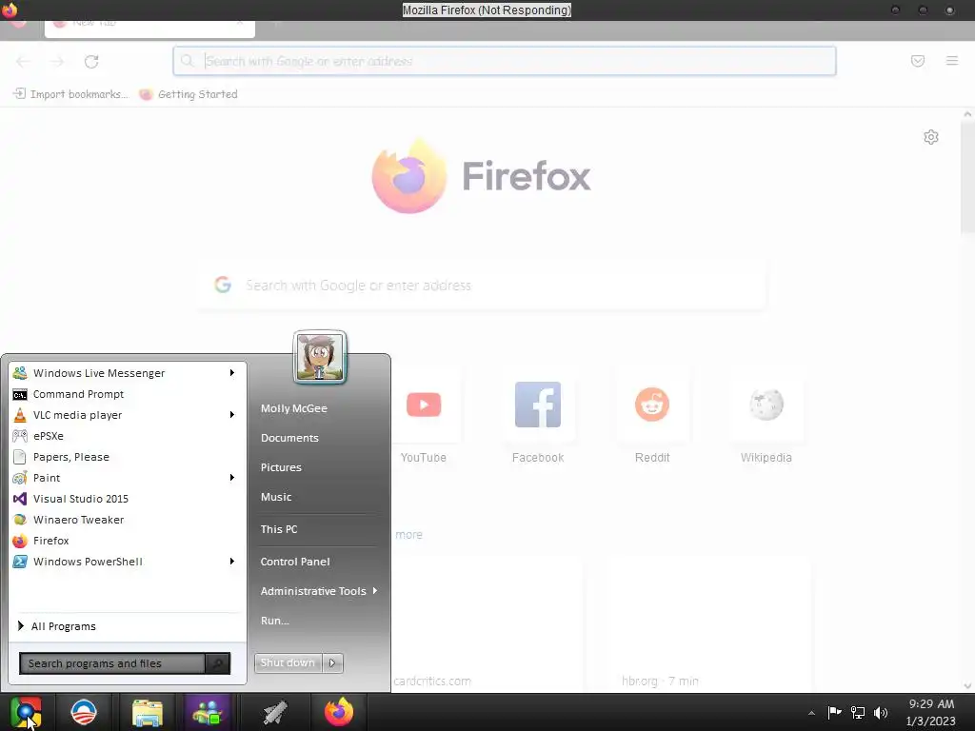The height and width of the screenshot is (731, 975).
Task: Open Documents from Start menu
Action: click(289, 438)
